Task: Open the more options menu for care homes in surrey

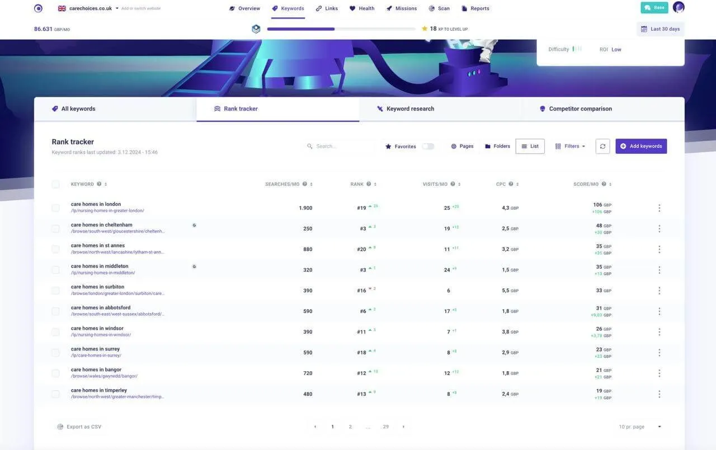Action: (x=659, y=353)
